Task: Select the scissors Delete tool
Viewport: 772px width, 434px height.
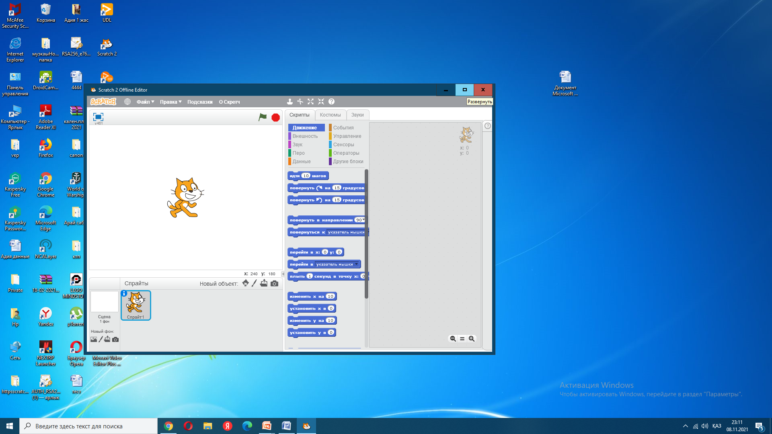Action: (x=300, y=102)
